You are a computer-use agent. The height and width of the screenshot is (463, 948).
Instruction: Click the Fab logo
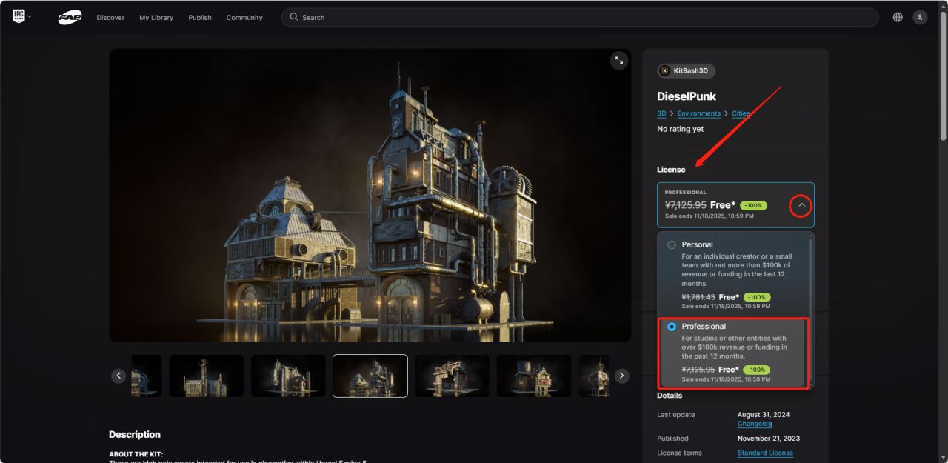[x=70, y=17]
